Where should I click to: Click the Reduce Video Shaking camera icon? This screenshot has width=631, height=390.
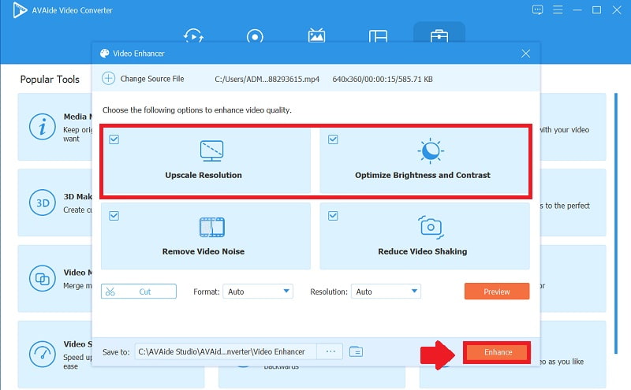coord(431,227)
